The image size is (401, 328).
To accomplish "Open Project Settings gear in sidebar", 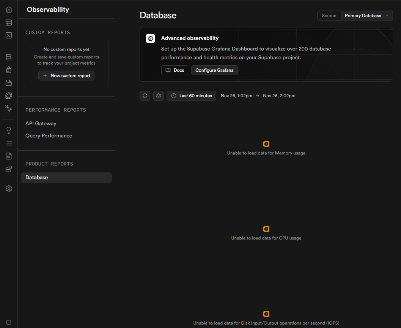I will (x=9, y=189).
